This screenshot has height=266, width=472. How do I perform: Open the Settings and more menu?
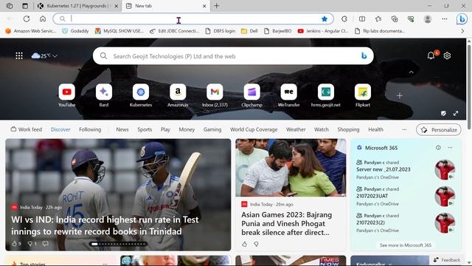coord(445,19)
